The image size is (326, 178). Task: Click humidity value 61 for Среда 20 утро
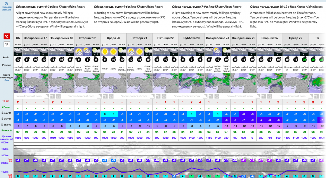[105, 132]
